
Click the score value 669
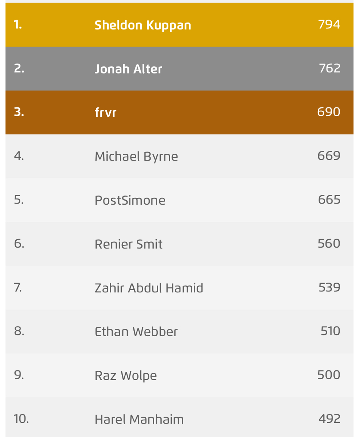tap(329, 156)
